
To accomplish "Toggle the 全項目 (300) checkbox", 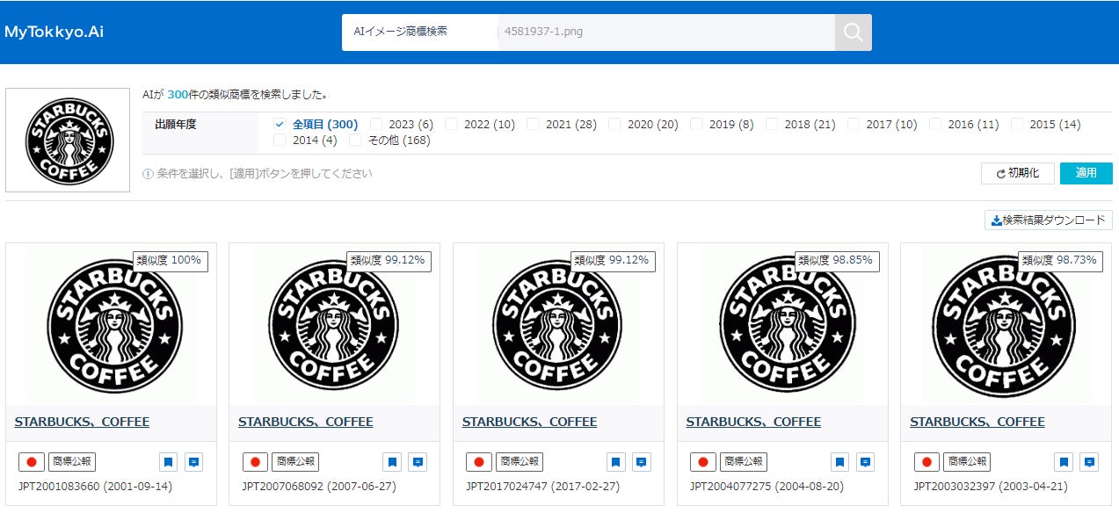I will coord(280,125).
